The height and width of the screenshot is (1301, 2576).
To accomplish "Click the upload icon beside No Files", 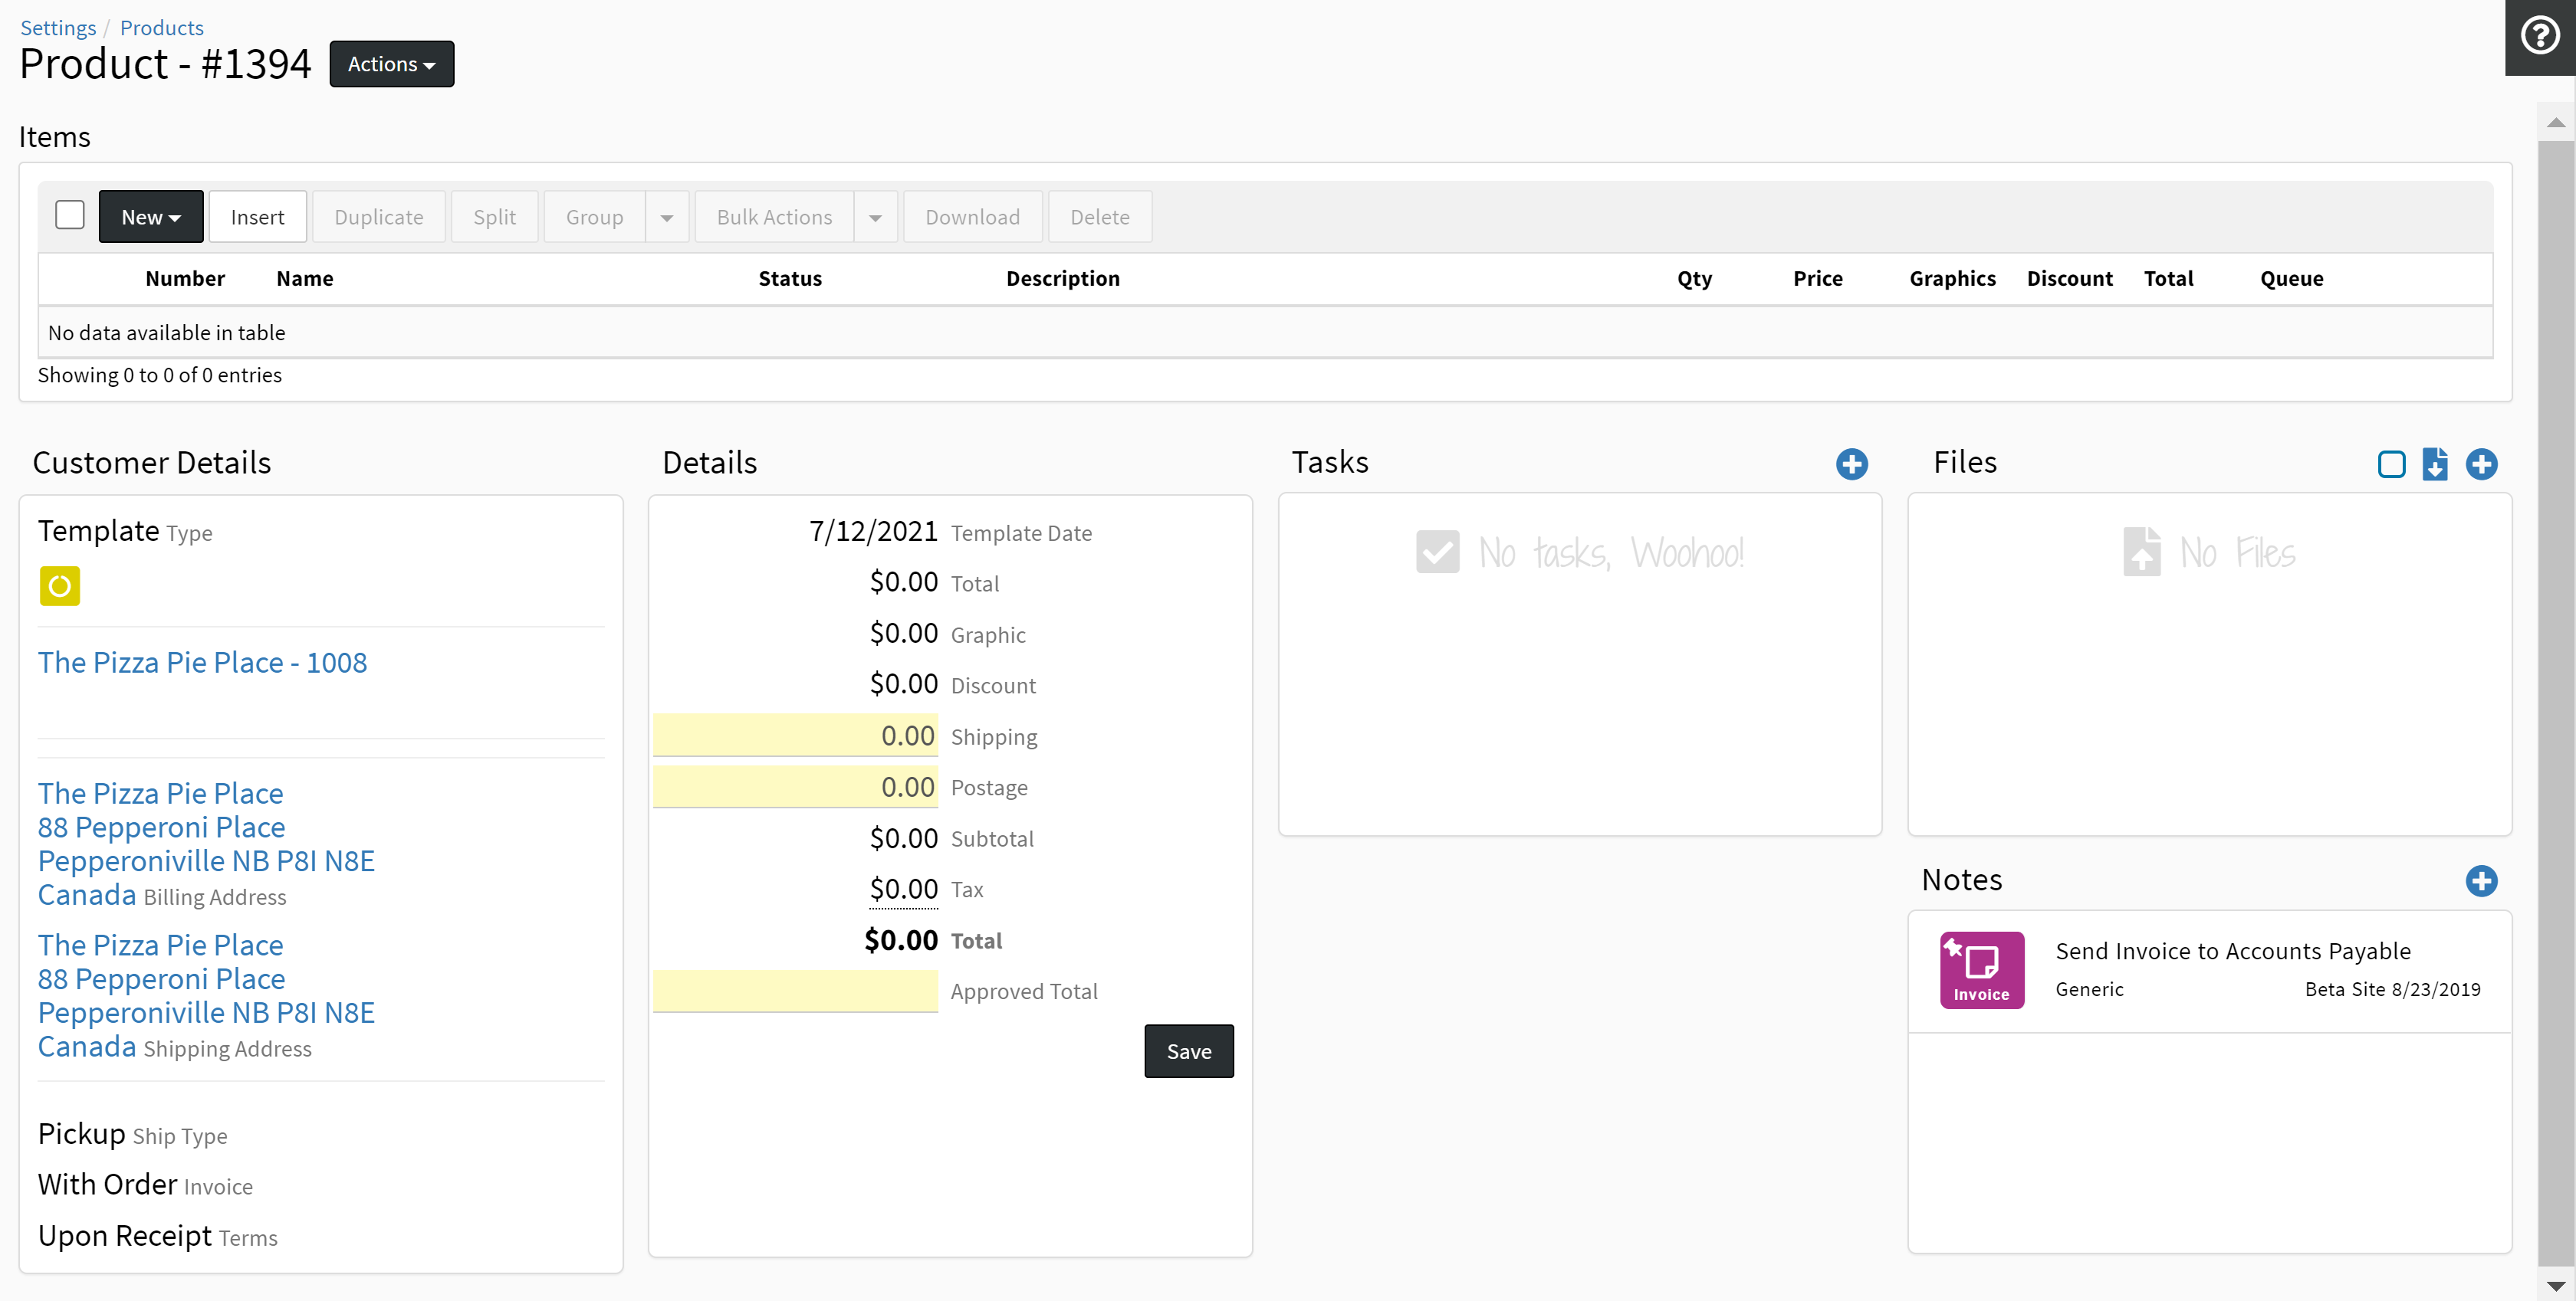I will coord(2141,552).
